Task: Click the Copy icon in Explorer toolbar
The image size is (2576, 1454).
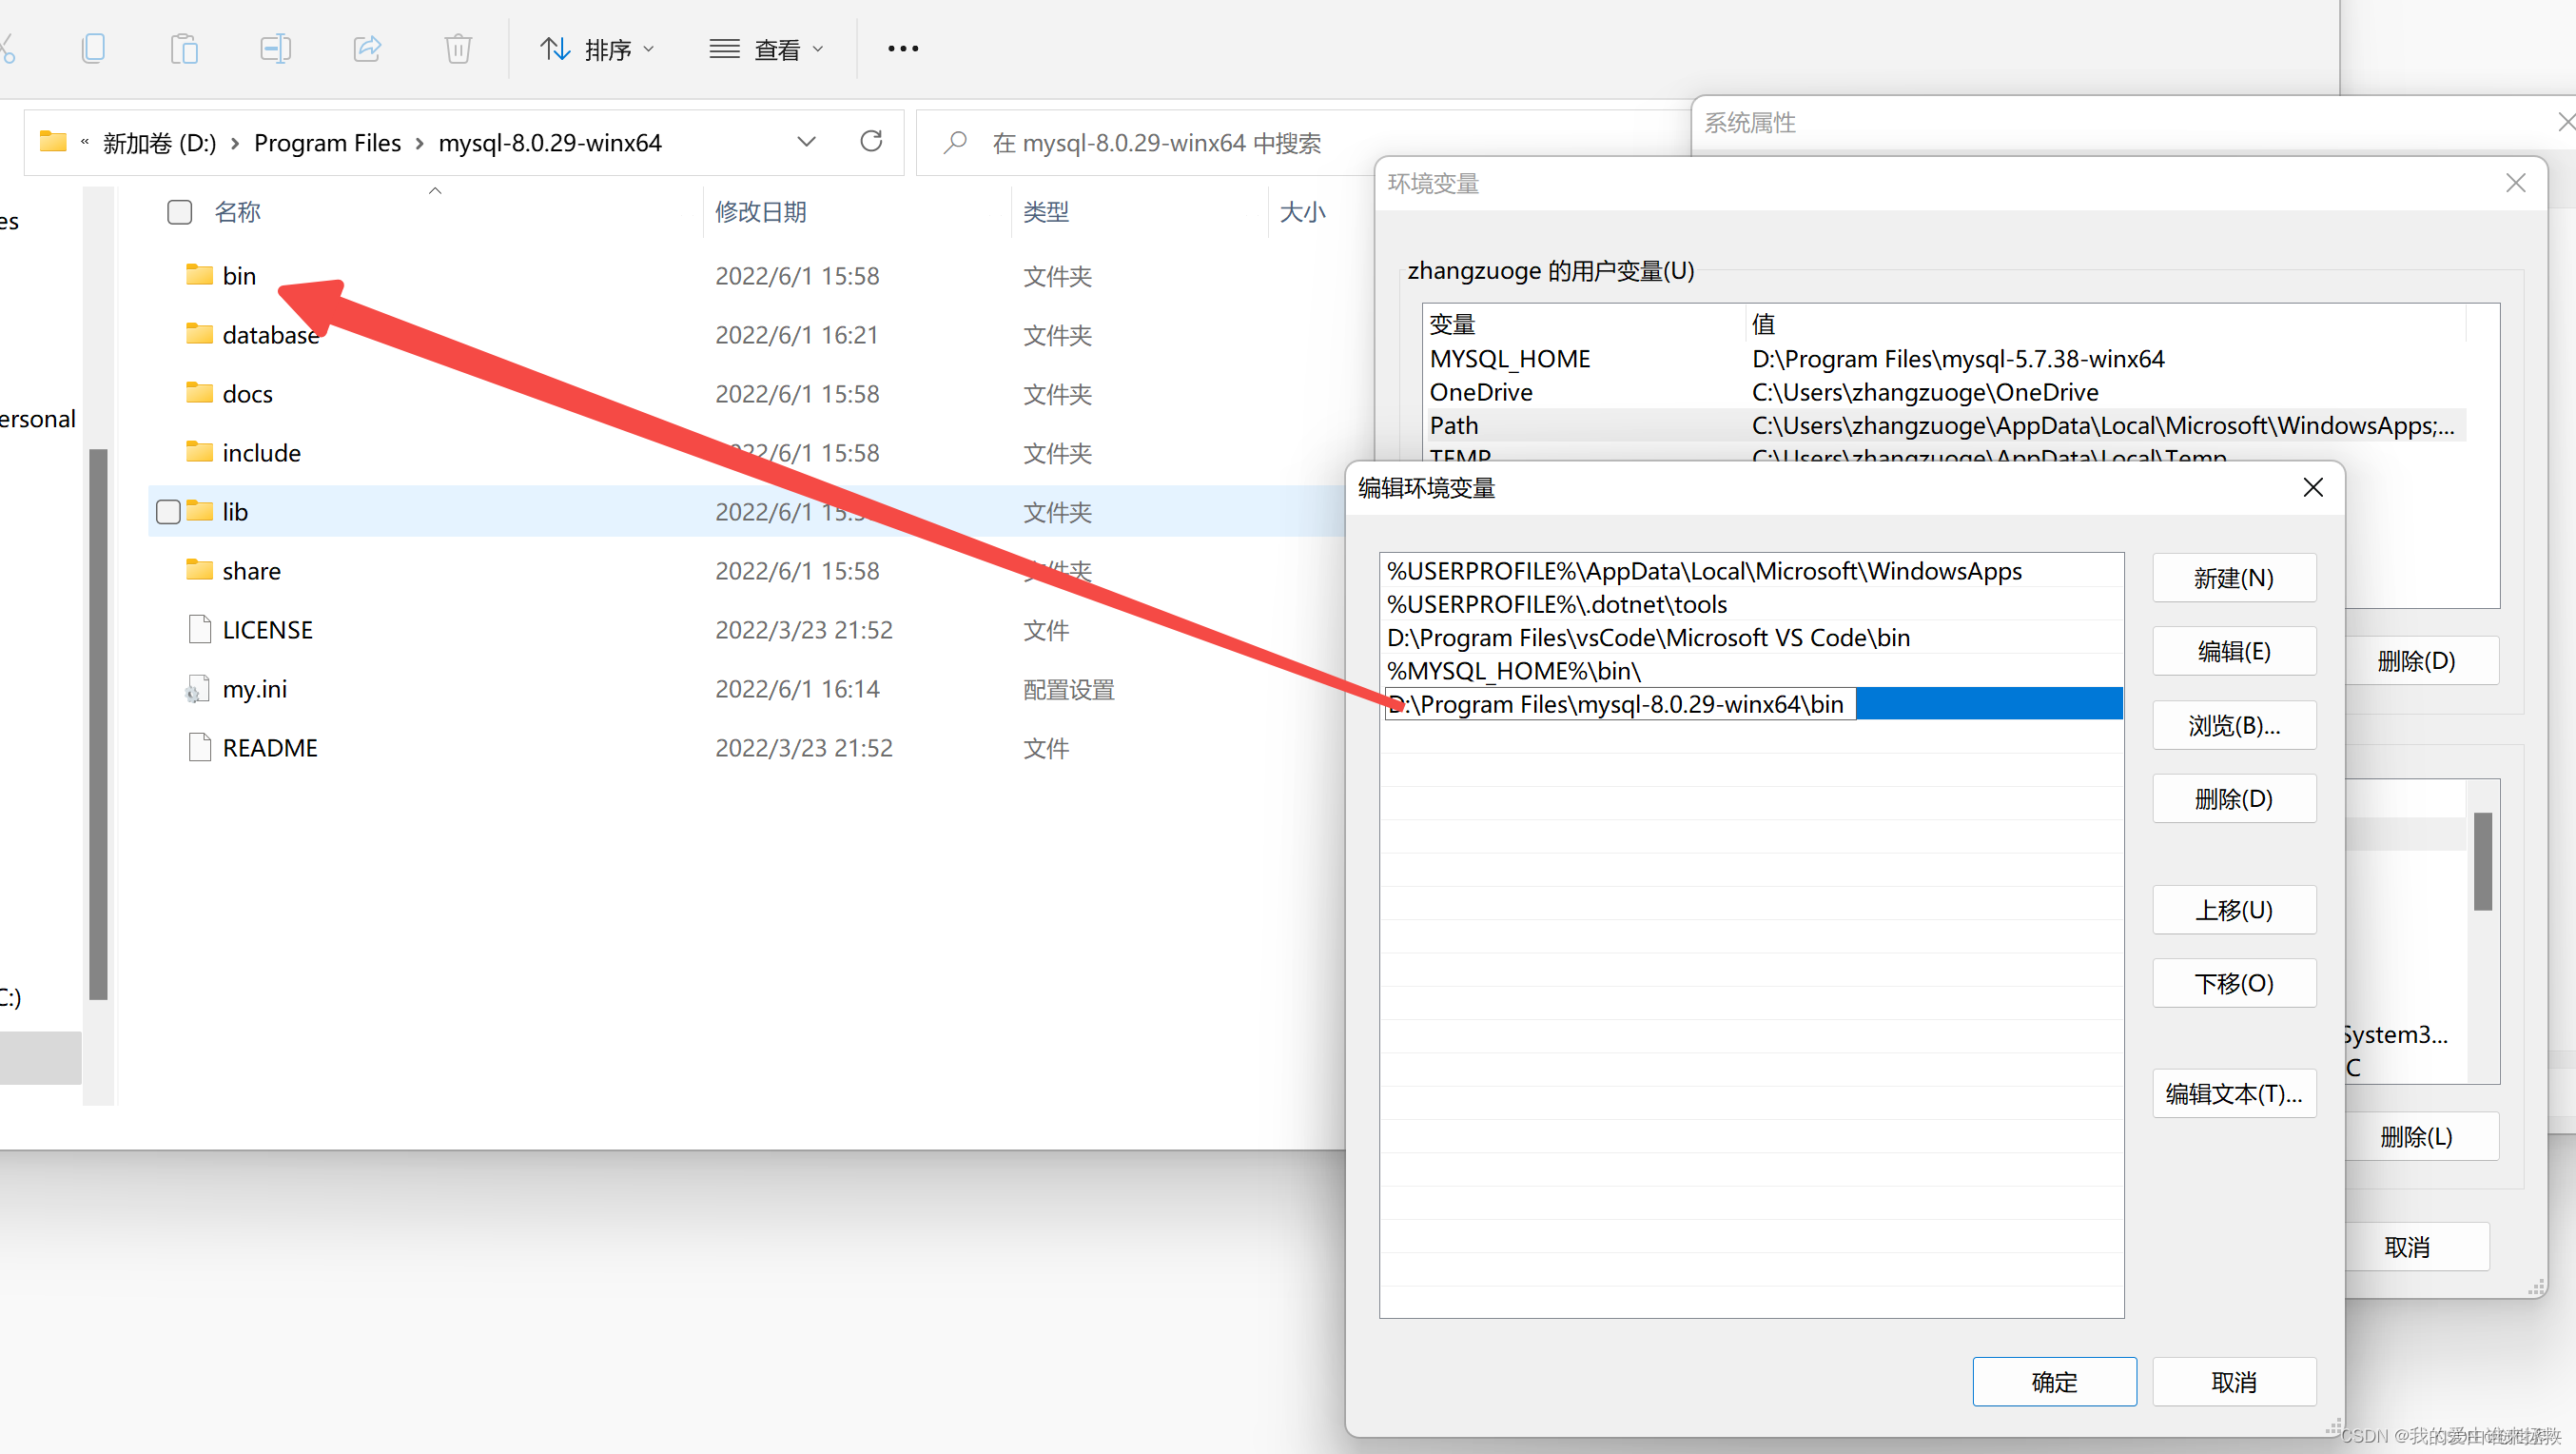Action: (93, 48)
